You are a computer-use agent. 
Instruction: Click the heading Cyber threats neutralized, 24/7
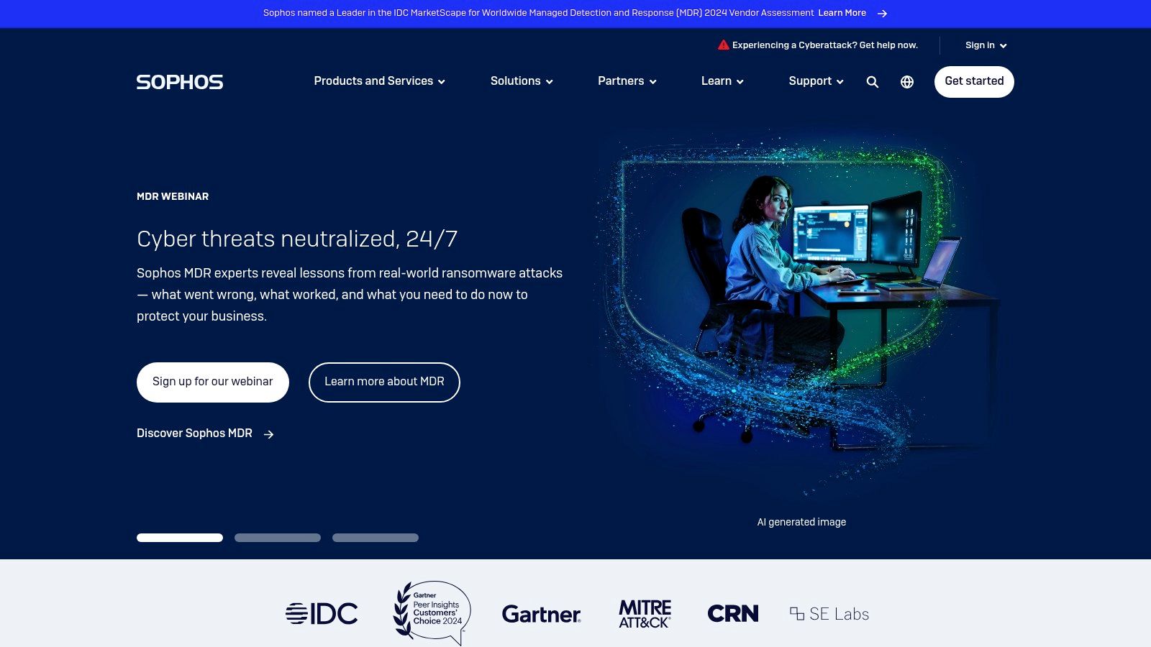click(297, 239)
